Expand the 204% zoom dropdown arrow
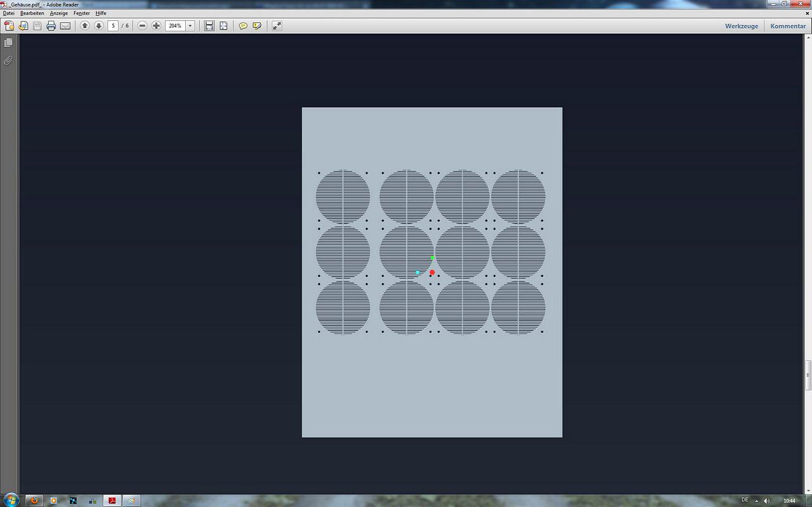Screen dimensions: 812x507 (x=190, y=26)
